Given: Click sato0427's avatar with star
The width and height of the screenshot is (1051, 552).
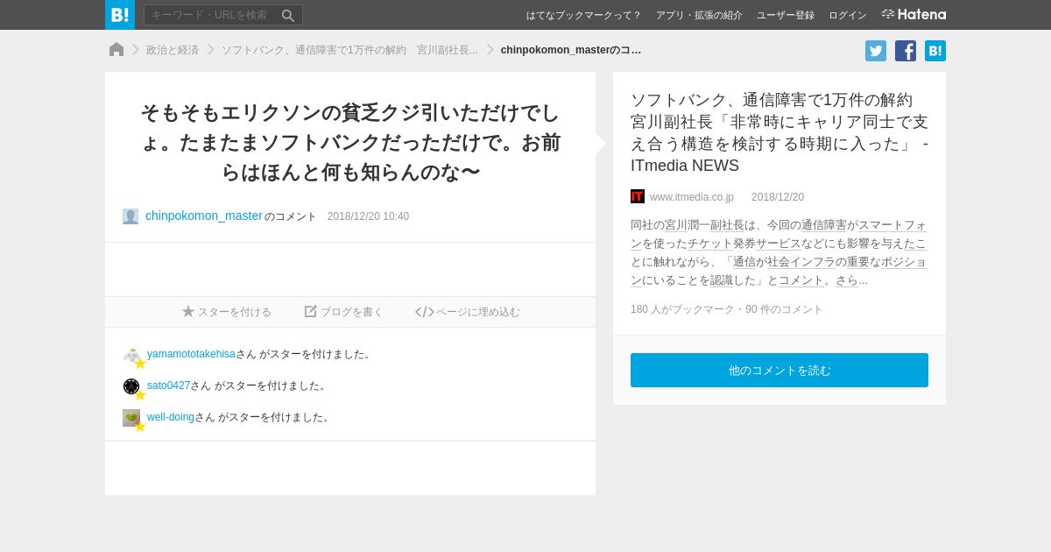Looking at the screenshot, I should coord(133,388).
